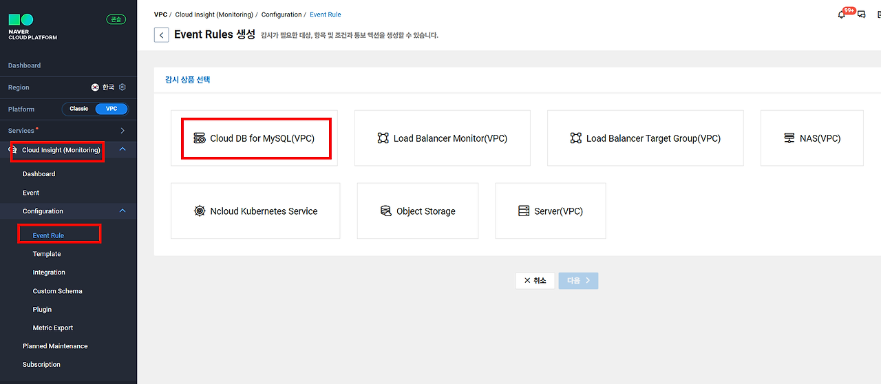Click the Load Balancer Monitor icon
The height and width of the screenshot is (384, 881).
[x=383, y=138]
